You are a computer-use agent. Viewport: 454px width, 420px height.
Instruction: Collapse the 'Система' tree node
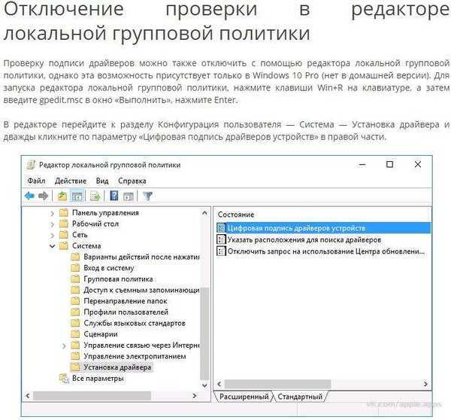52,246
